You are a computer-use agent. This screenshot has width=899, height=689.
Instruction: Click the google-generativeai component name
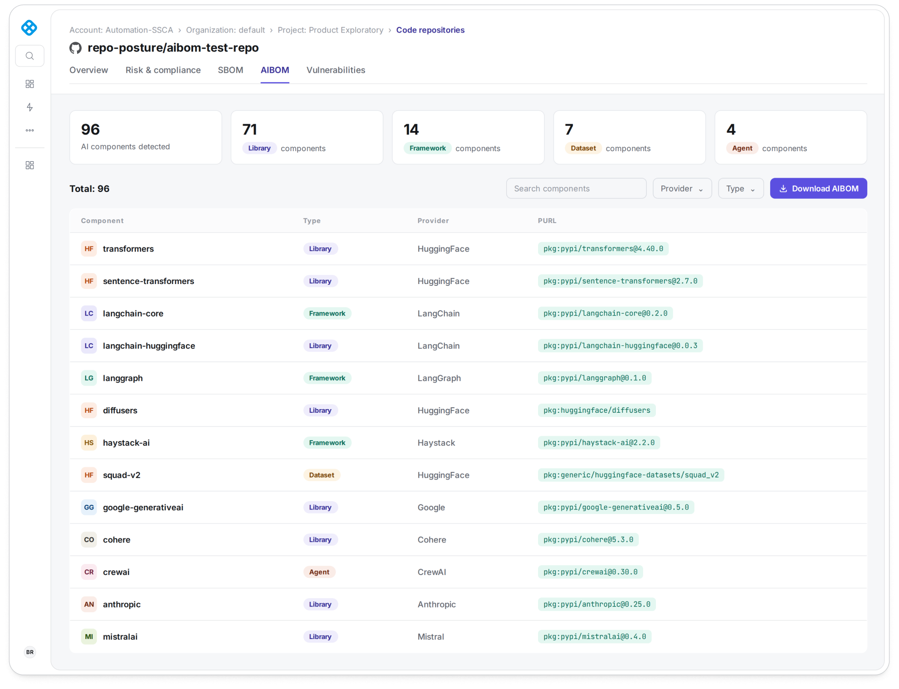click(143, 507)
